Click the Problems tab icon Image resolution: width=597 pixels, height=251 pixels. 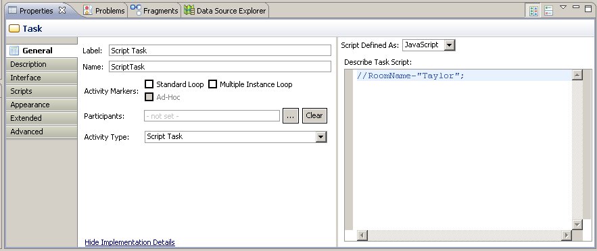click(x=88, y=11)
